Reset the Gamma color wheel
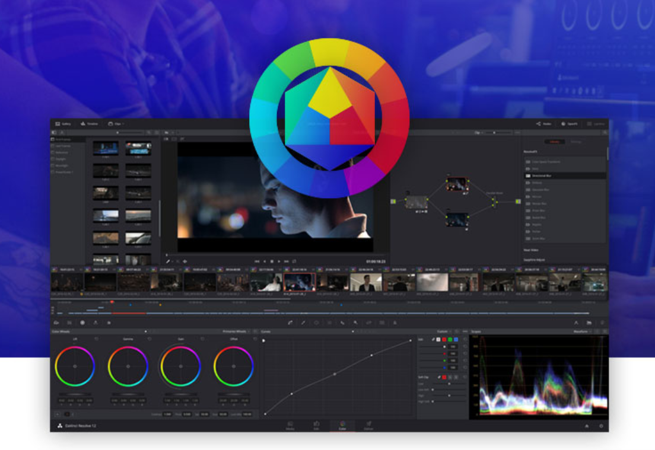This screenshot has width=655, height=450. coord(150,339)
